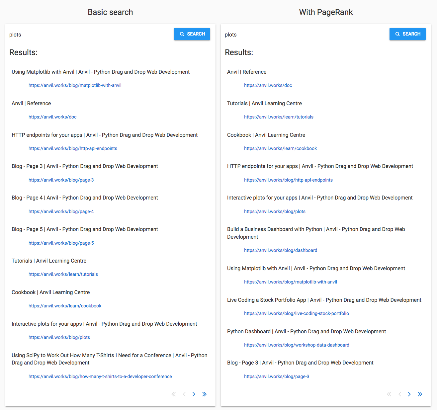Open live-coding-stock-portfolio link

pos(297,313)
